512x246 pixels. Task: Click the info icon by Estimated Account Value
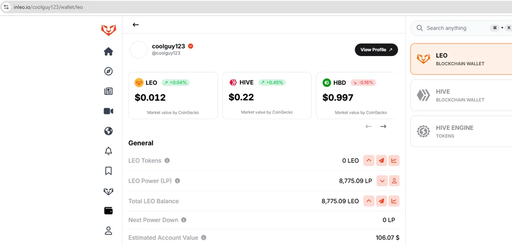(204, 238)
